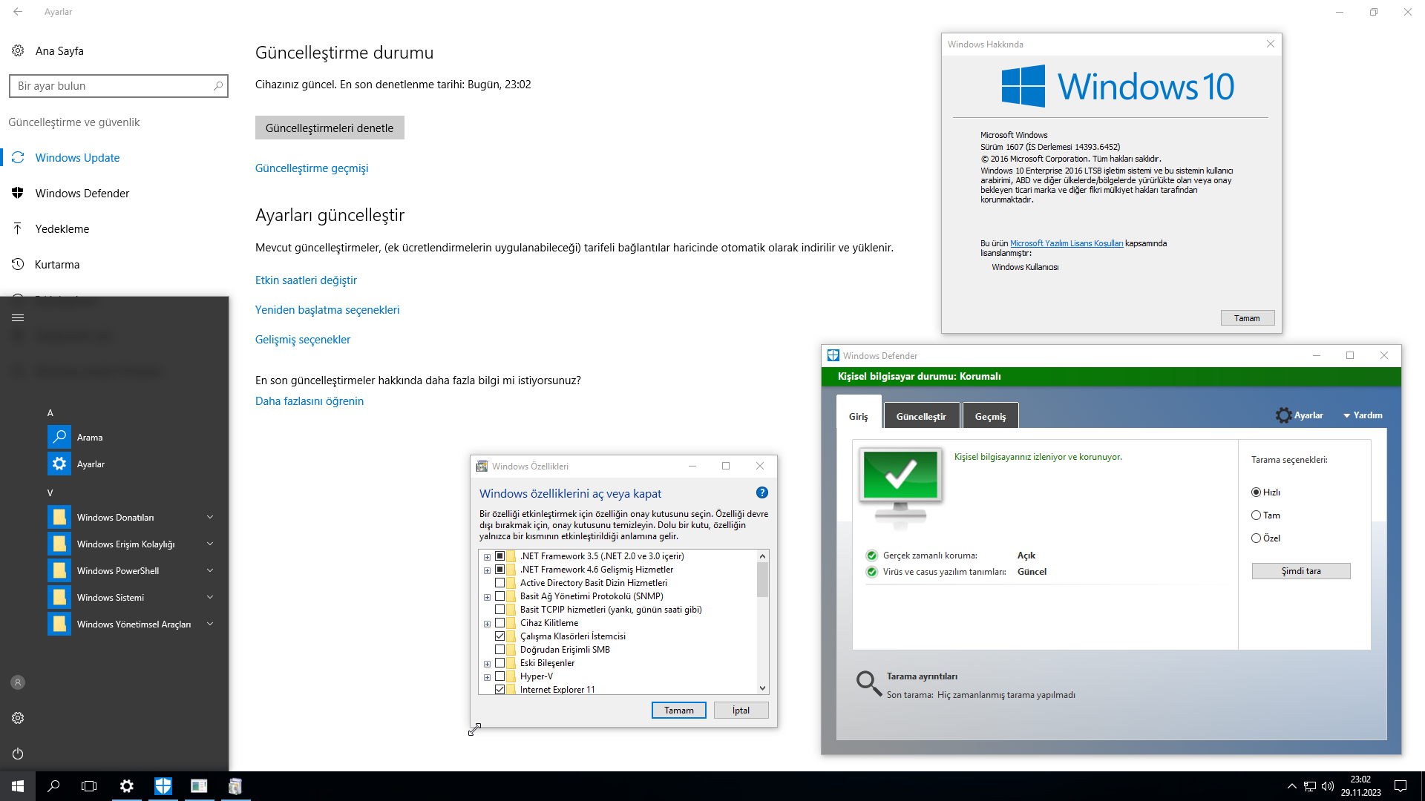
Task: Click Şimdi tara button in Defender
Action: (x=1301, y=571)
